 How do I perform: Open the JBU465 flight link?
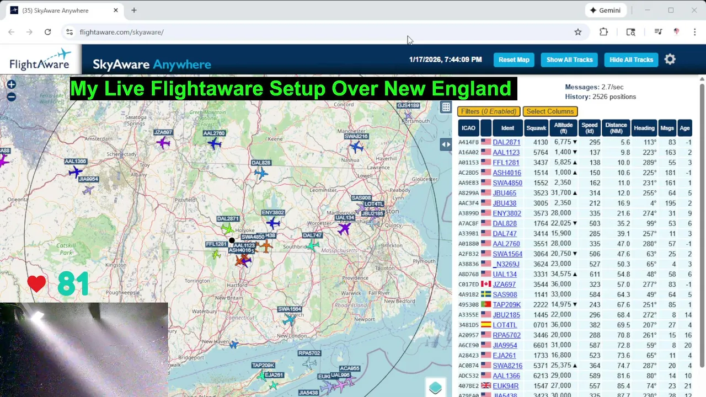(505, 193)
